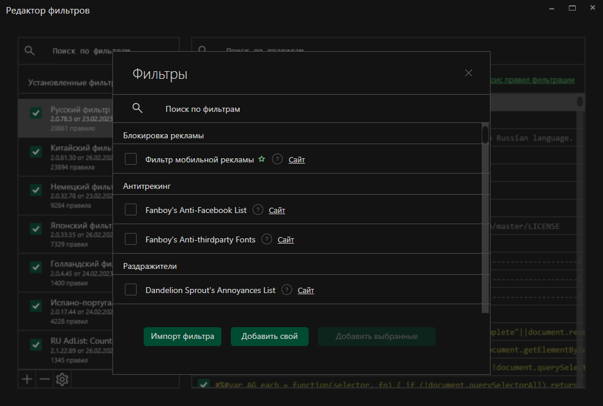Viewport: 603px width, 406px height.
Task: Close the Фильтры dialog with the X
Action: [468, 73]
